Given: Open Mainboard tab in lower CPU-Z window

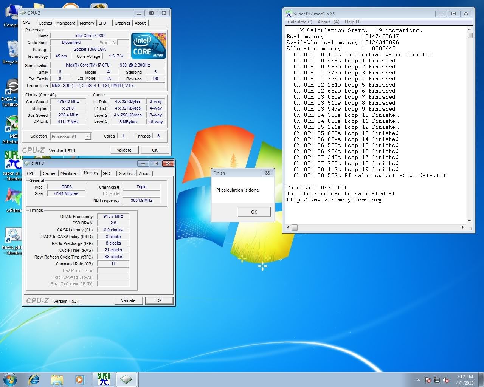Looking at the screenshot, I should [70, 173].
